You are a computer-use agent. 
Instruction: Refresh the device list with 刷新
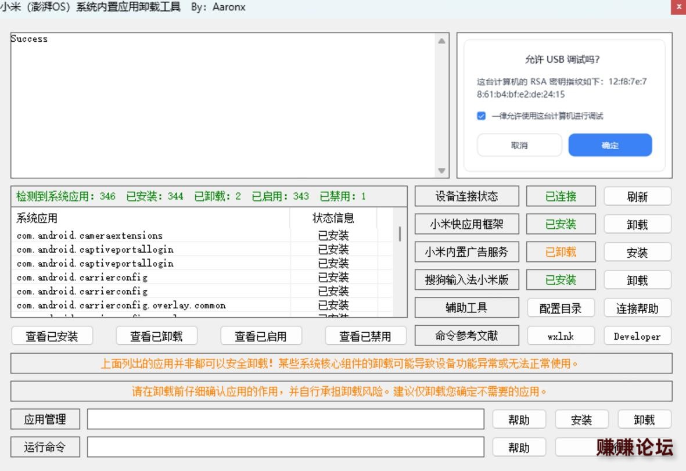coord(637,196)
